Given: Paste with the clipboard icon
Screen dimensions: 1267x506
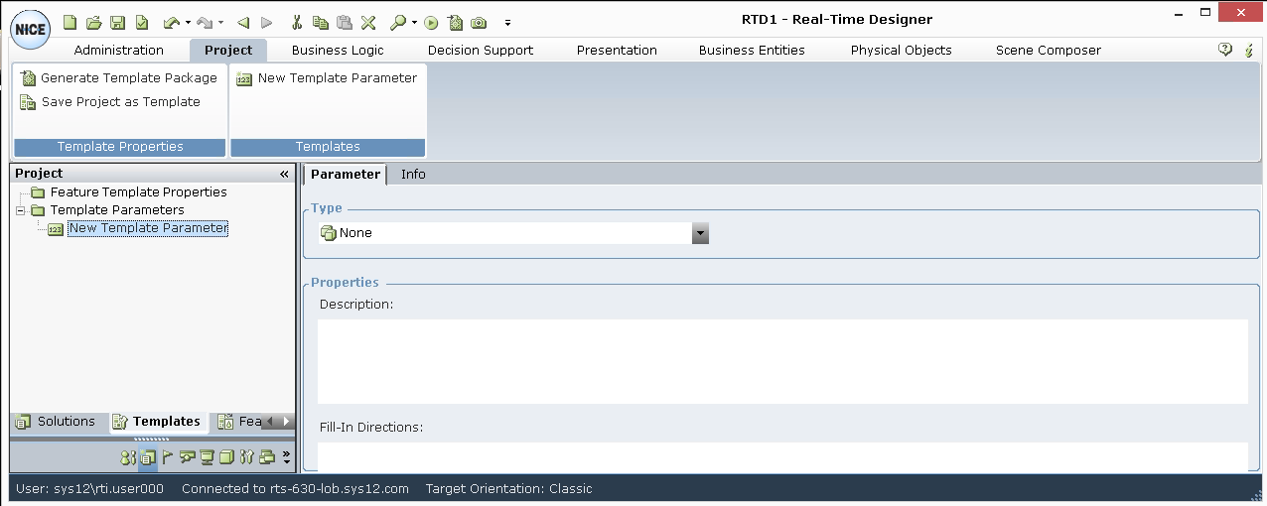Looking at the screenshot, I should coord(344,22).
